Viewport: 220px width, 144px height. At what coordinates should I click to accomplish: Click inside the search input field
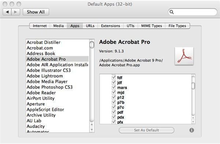click(x=192, y=12)
